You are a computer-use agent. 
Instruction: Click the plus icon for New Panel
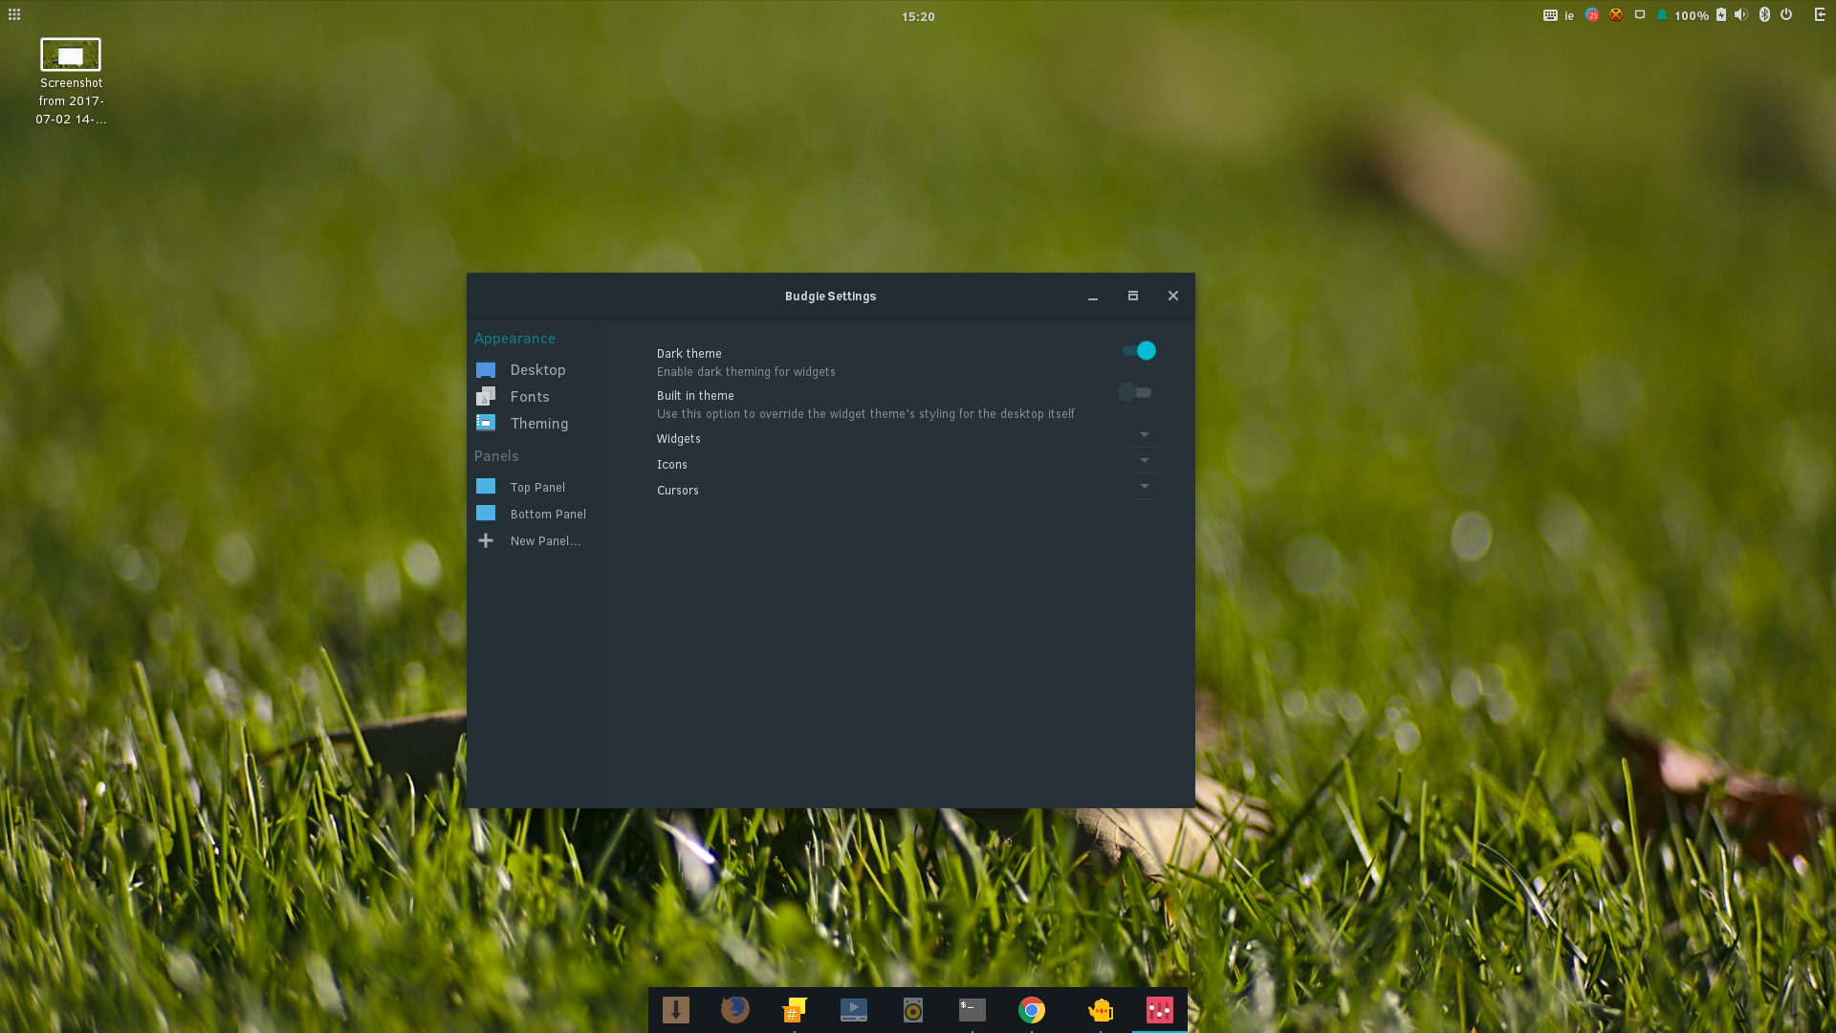(x=486, y=540)
